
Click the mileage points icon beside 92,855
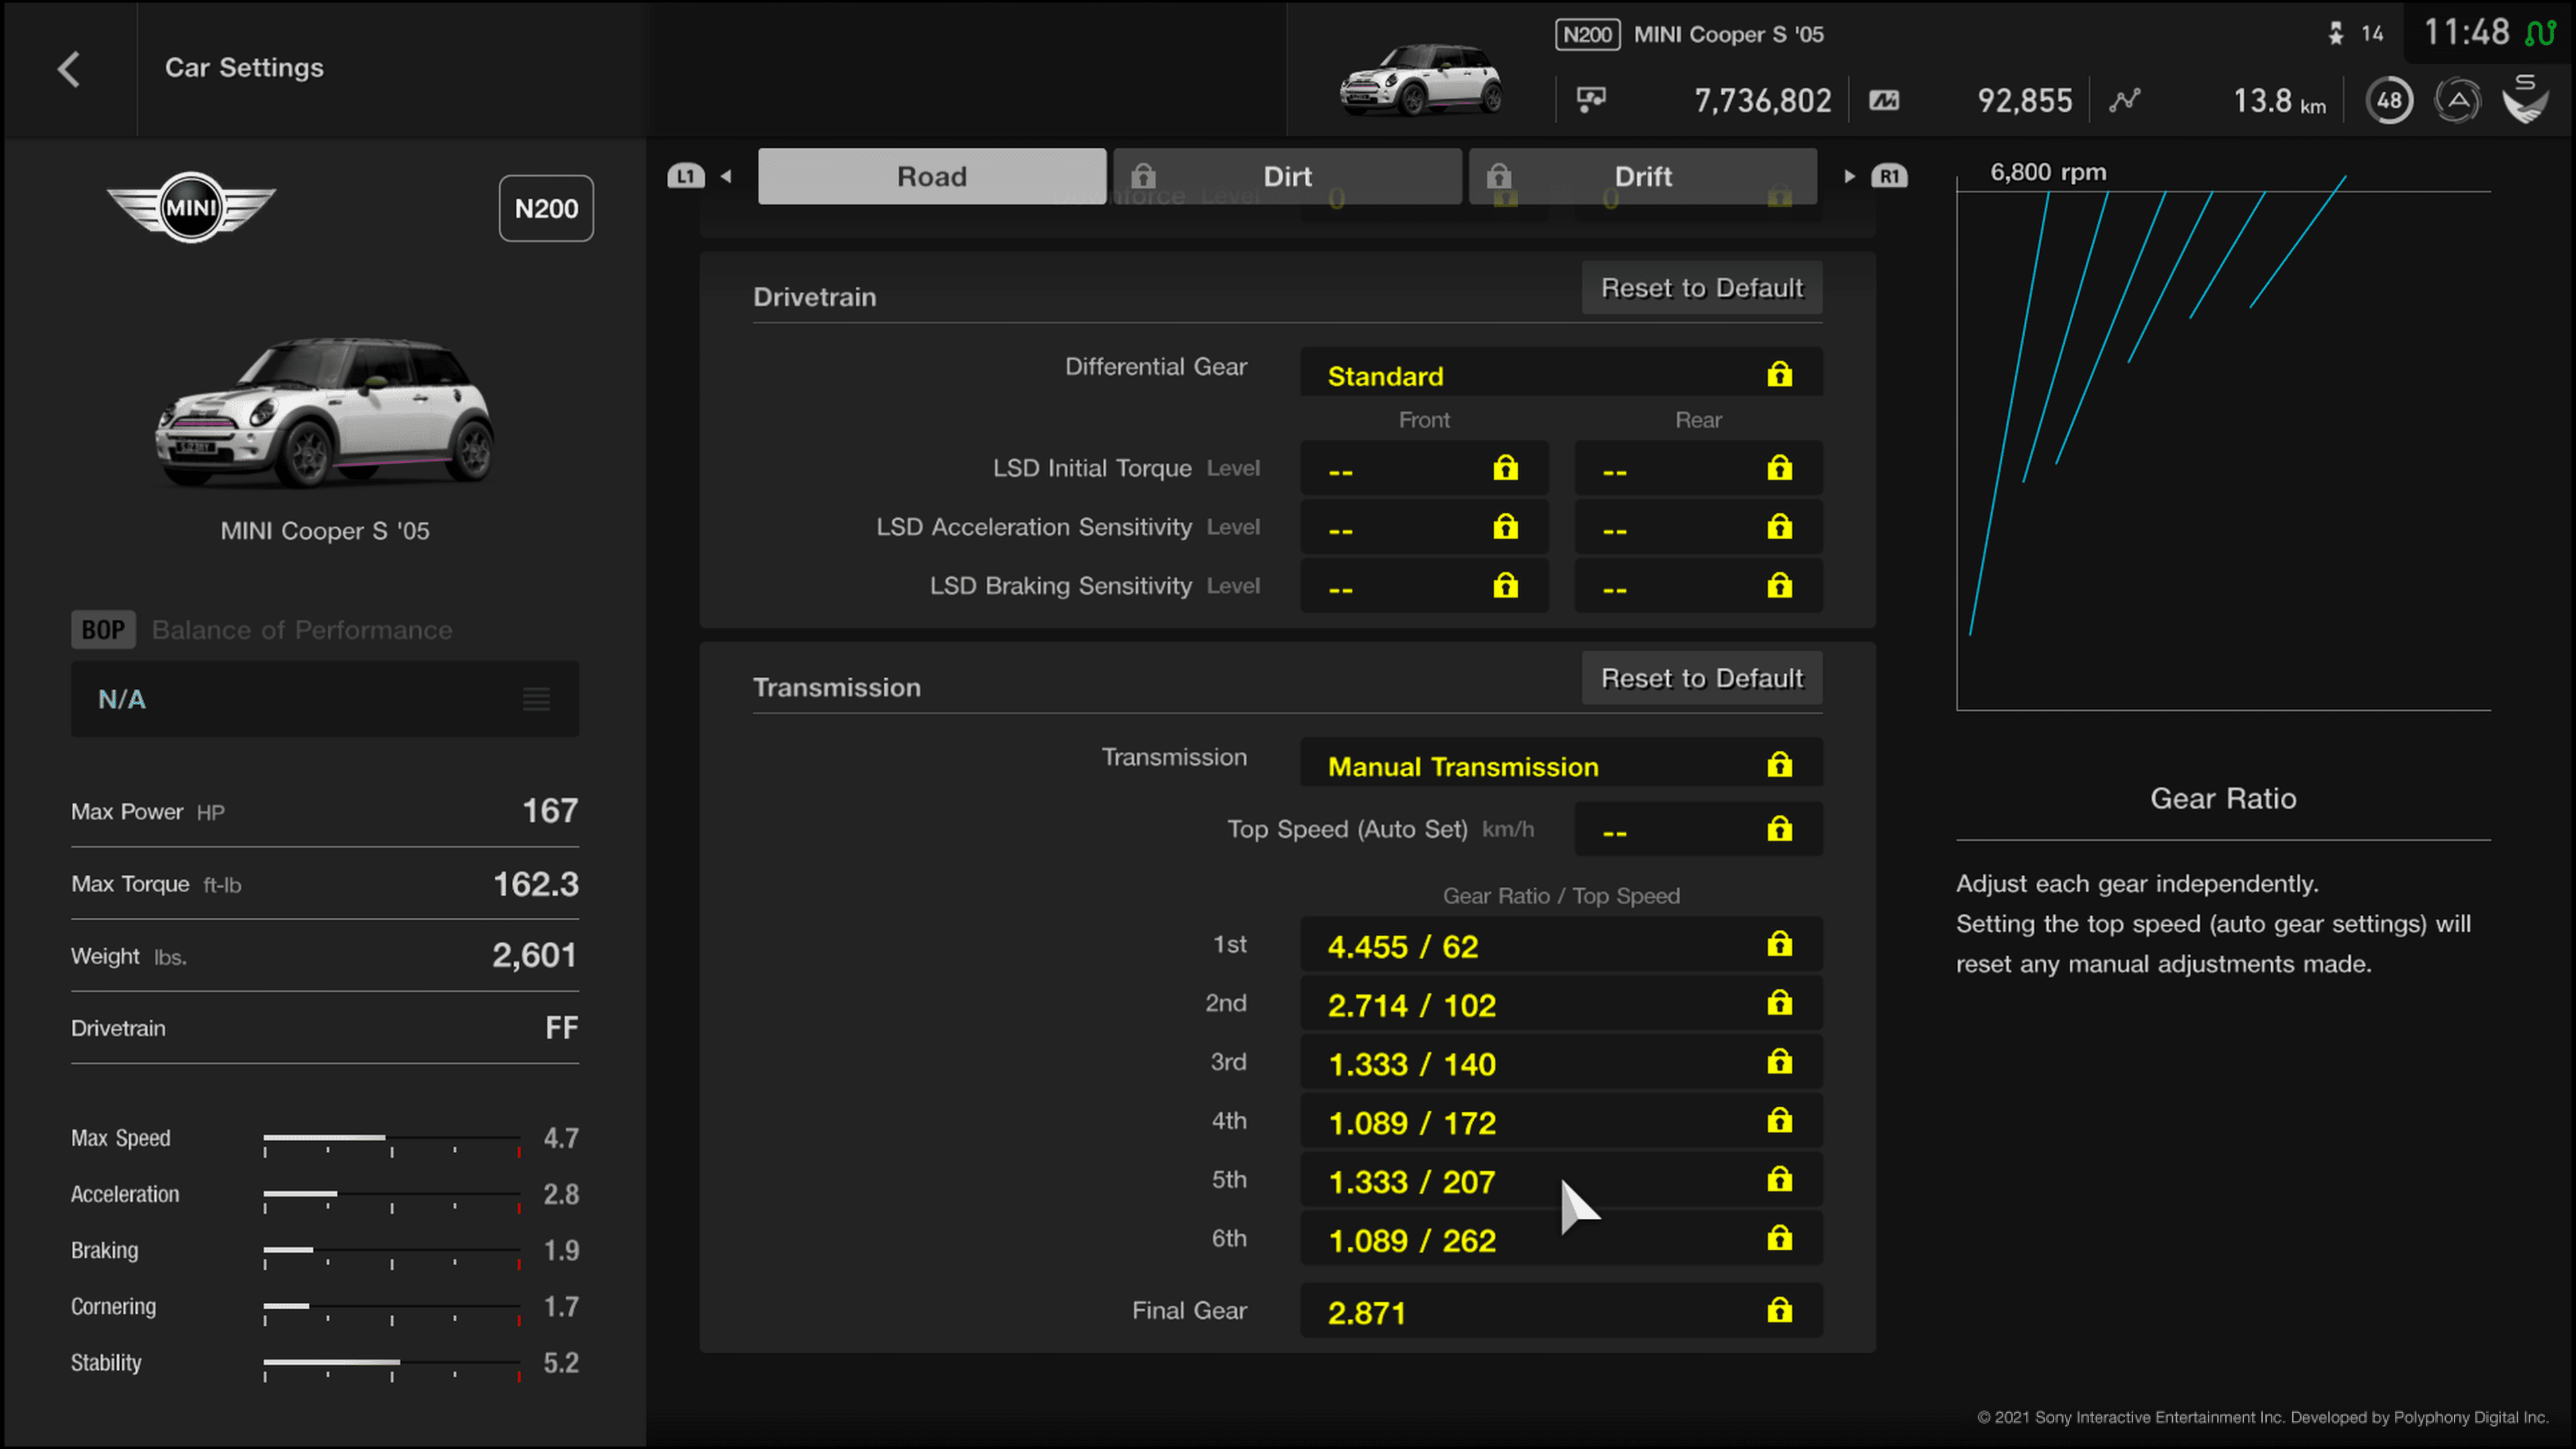1884,100
